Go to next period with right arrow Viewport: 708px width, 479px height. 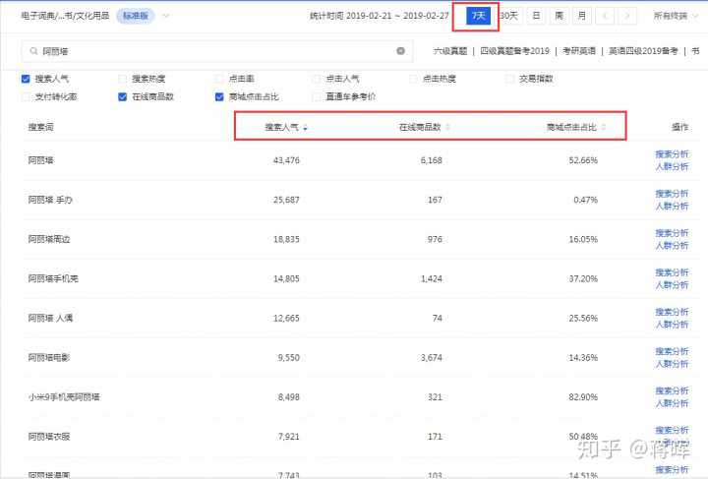[627, 16]
